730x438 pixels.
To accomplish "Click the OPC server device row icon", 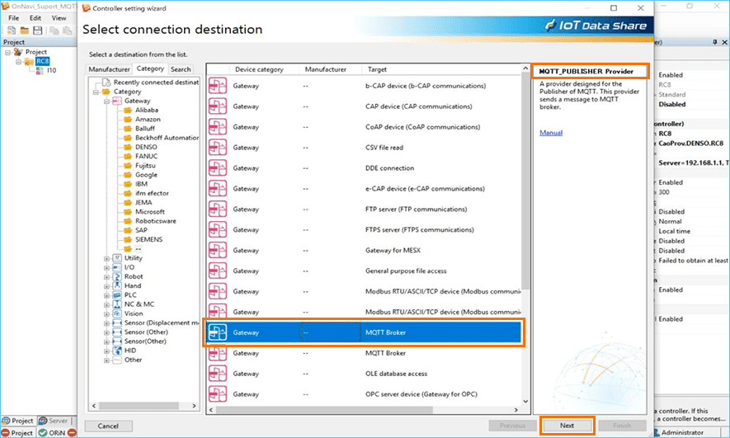I will coord(218,393).
